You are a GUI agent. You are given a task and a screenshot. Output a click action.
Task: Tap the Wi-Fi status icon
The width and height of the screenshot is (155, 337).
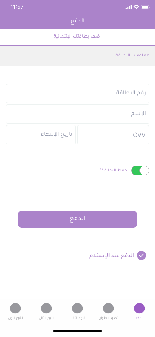click(136, 7)
